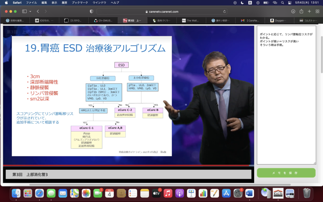This screenshot has height=202, width=323.
Task: Open the ブックマーク menu
Action: coord(80,3)
